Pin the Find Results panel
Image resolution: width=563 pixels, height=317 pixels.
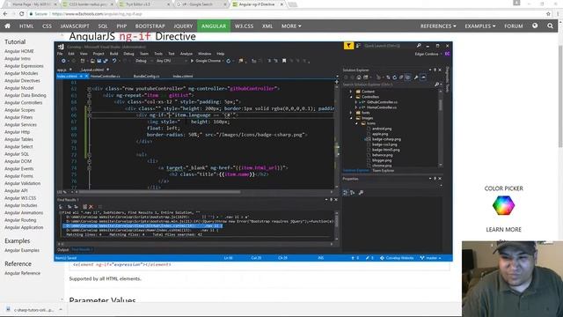coord(331,200)
